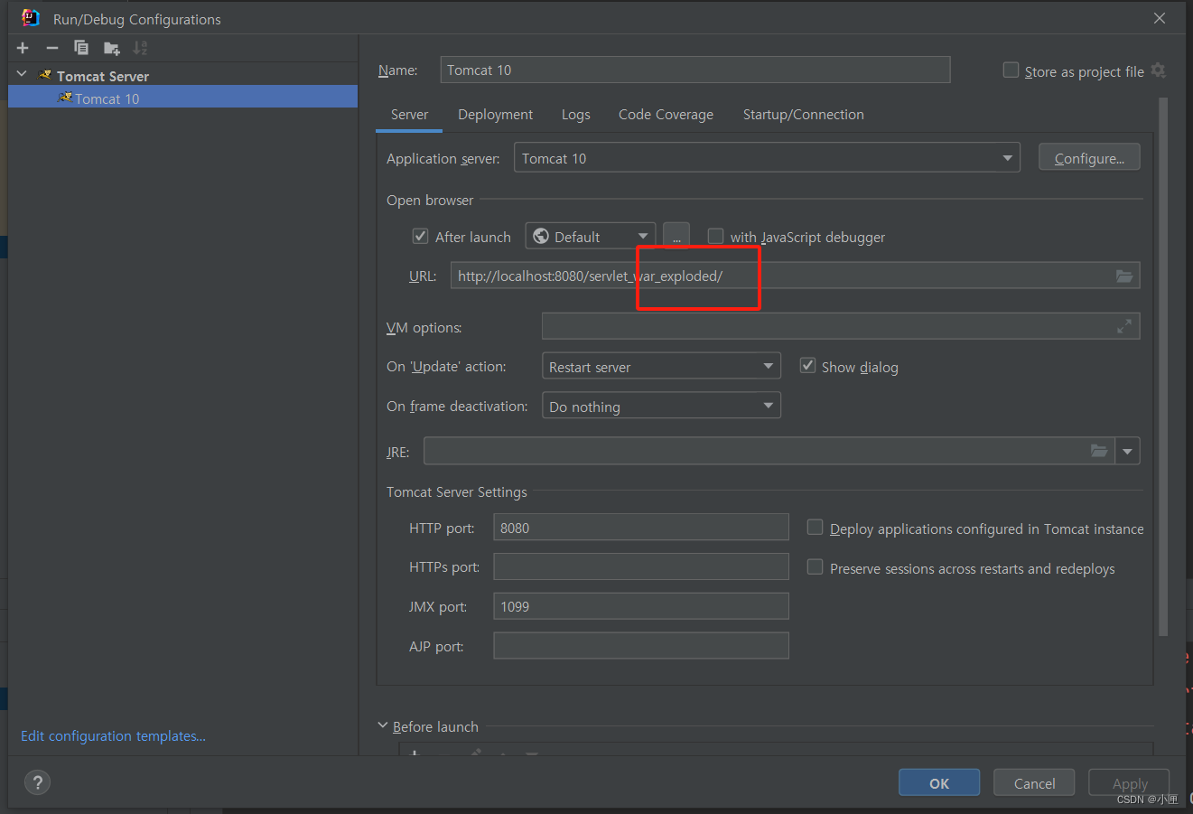Click the IntelliJ logo in title bar

31,18
